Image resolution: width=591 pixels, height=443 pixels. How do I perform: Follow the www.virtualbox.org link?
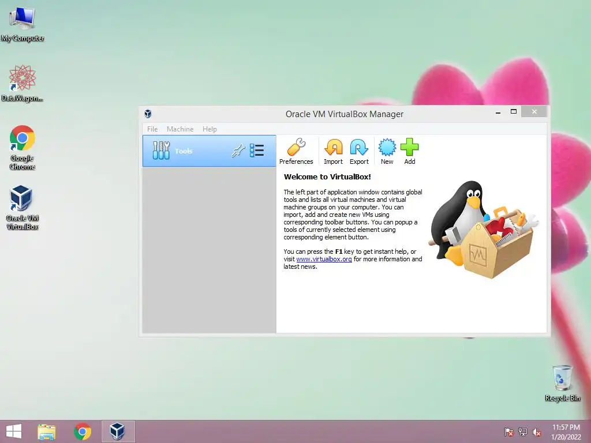click(324, 259)
